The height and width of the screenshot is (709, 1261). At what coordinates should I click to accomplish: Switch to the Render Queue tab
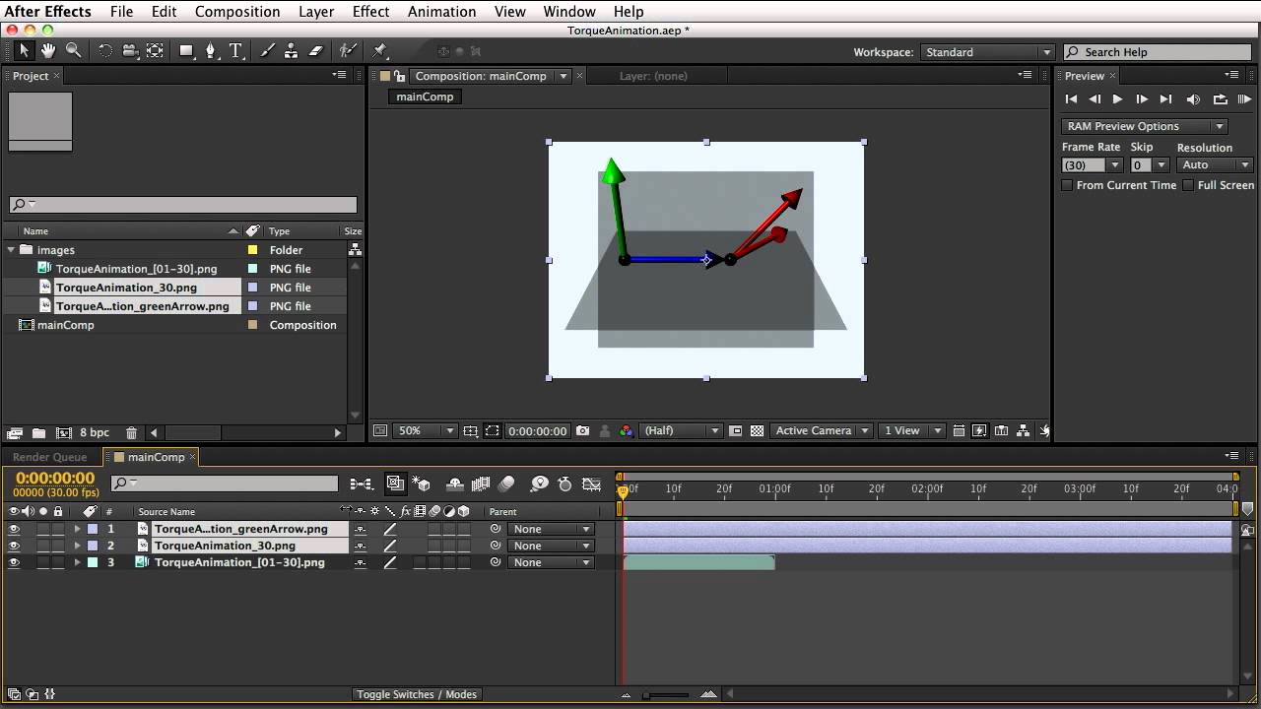click(x=49, y=457)
